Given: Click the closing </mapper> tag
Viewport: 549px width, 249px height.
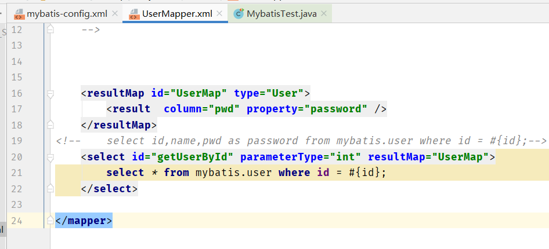Looking at the screenshot, I should [84, 221].
